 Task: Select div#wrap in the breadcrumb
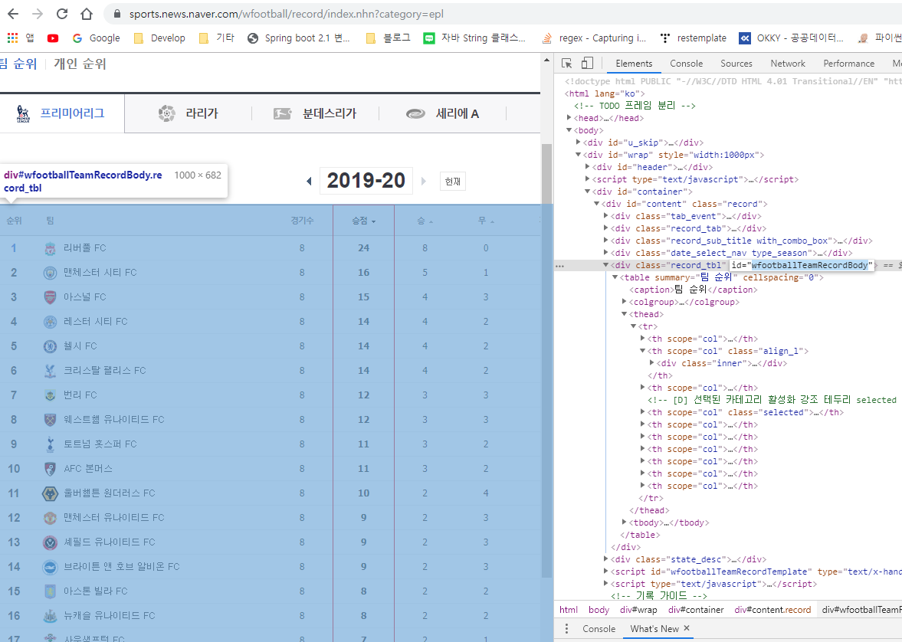pos(638,610)
